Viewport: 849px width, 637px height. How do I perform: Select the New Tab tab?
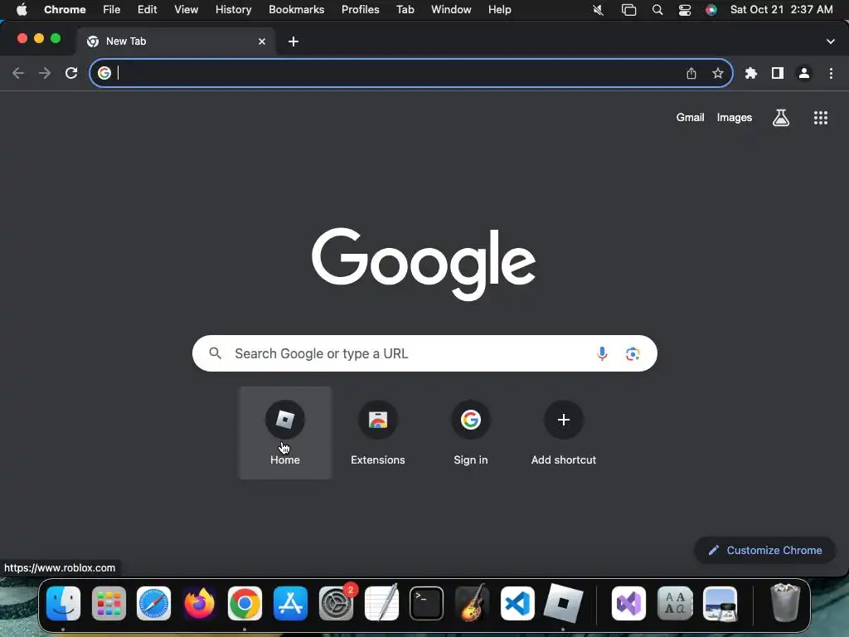click(x=176, y=41)
